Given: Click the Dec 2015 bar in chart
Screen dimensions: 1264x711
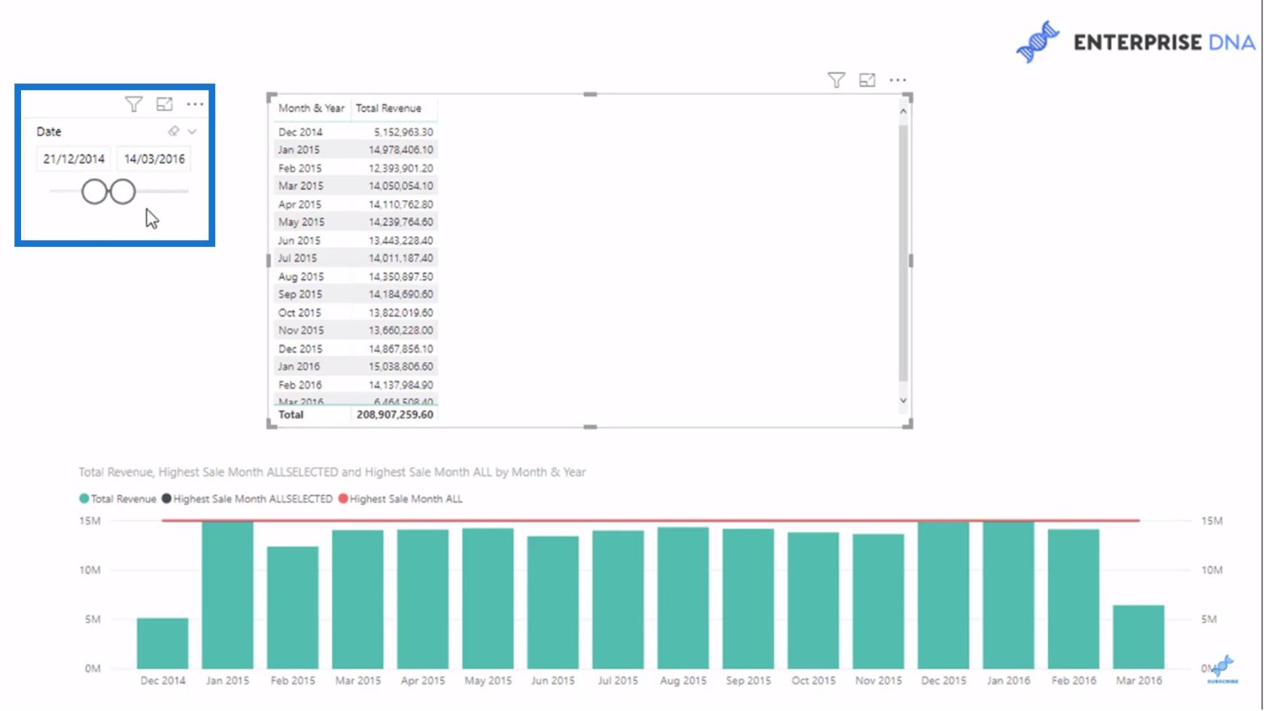Looking at the screenshot, I should tap(943, 596).
